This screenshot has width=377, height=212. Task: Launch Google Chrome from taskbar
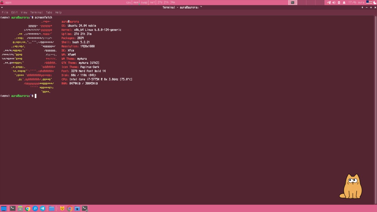point(28,208)
